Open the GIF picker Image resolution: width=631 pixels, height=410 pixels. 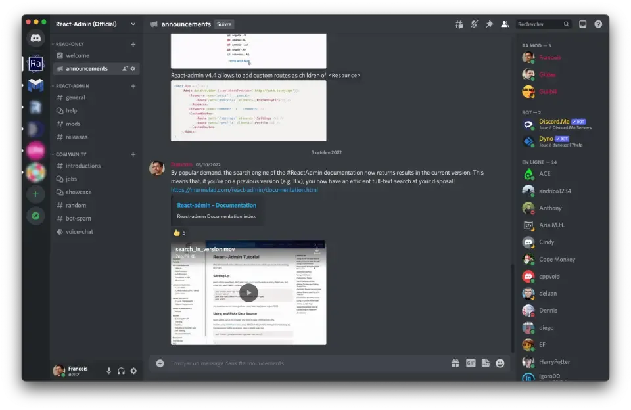tap(471, 363)
